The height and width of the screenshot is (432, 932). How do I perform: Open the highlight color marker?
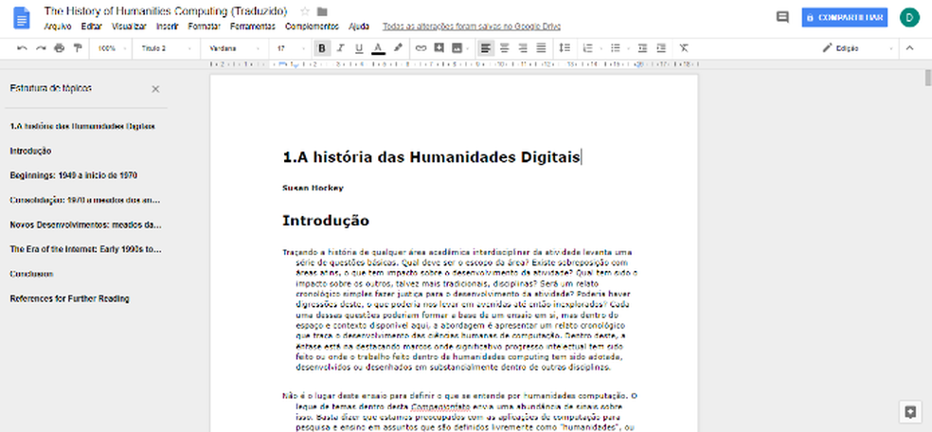(398, 48)
